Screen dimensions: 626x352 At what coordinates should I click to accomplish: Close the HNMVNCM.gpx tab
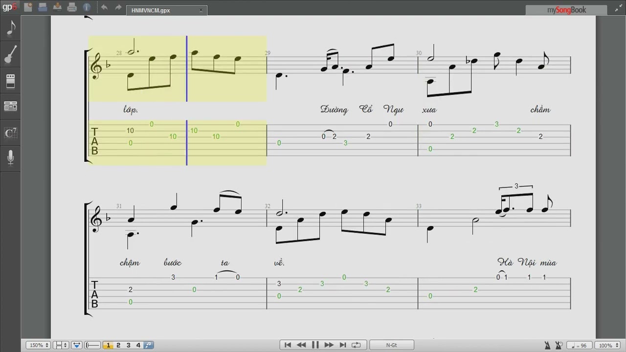pyautogui.click(x=201, y=10)
